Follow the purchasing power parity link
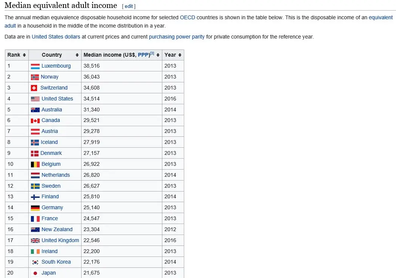Viewport: 396px width, 278px height. [177, 37]
